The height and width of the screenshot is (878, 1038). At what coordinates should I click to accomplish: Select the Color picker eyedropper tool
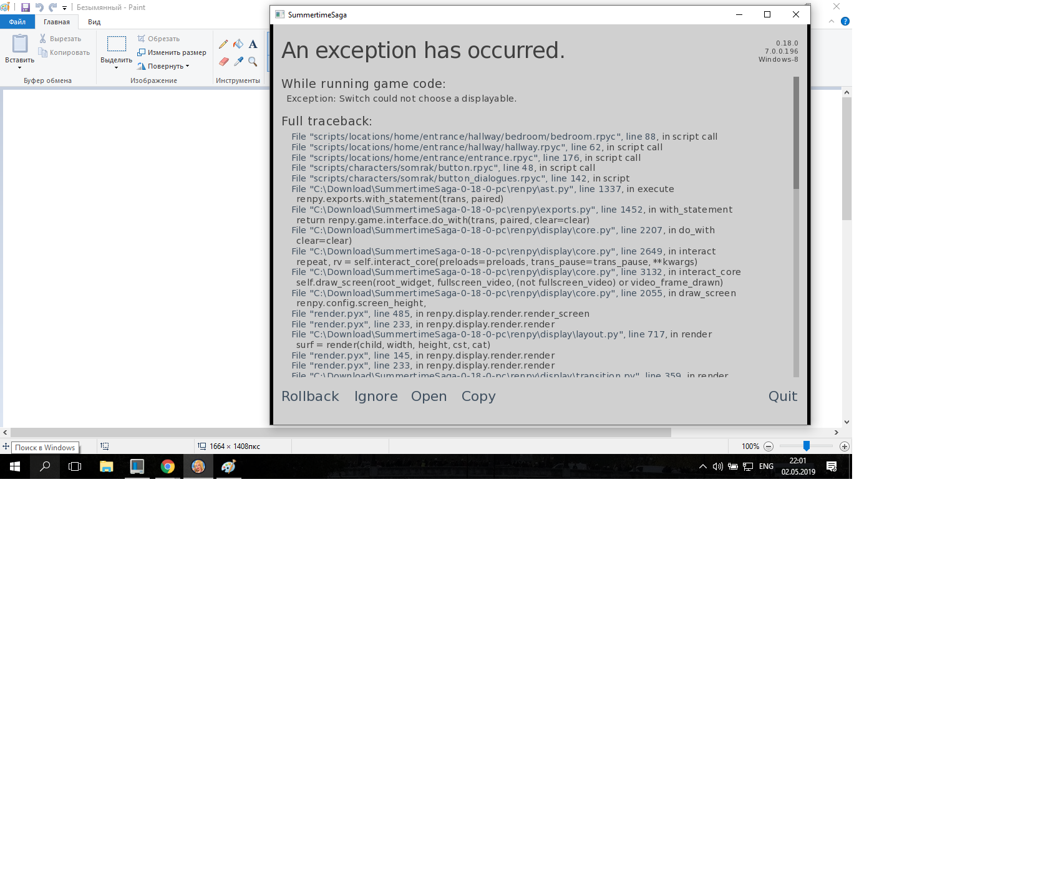tap(238, 61)
